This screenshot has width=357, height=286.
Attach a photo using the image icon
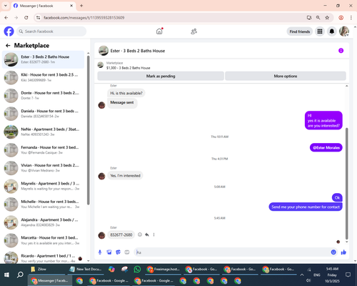point(109,252)
